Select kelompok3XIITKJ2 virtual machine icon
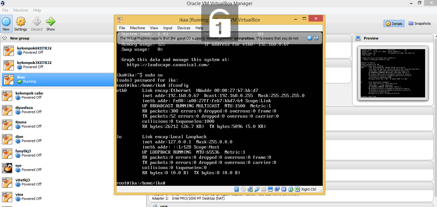Screen dimensions: 437x207 pyautogui.click(x=8, y=65)
